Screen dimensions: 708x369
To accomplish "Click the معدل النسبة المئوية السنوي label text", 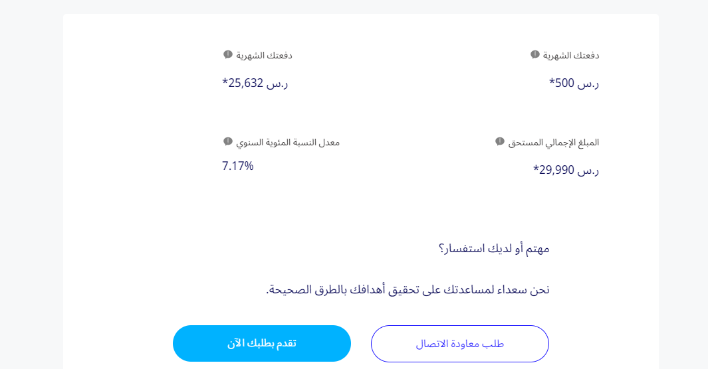I will click(x=288, y=143).
